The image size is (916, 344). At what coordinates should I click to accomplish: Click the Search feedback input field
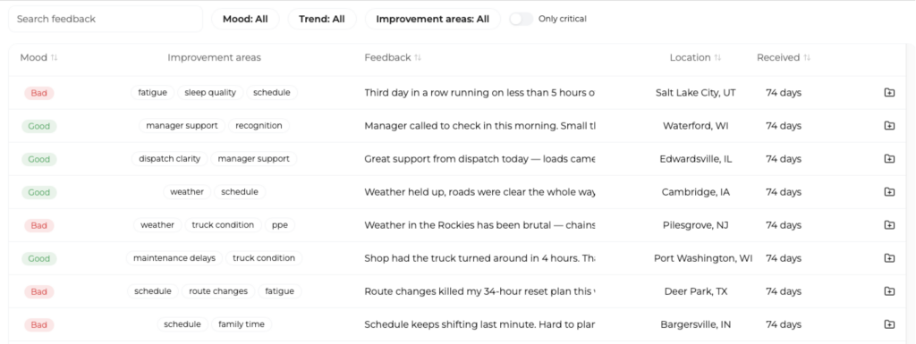coord(106,19)
